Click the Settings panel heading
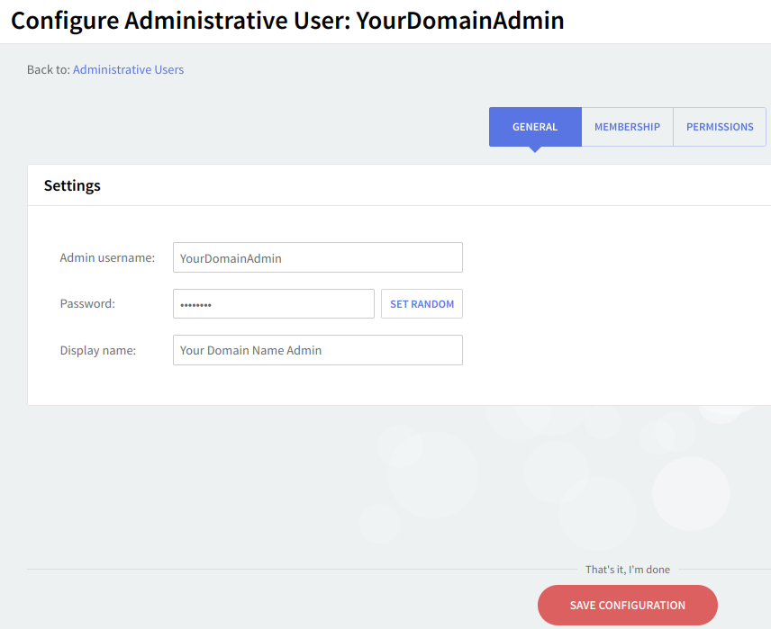Image resolution: width=771 pixels, height=629 pixels. pos(72,185)
